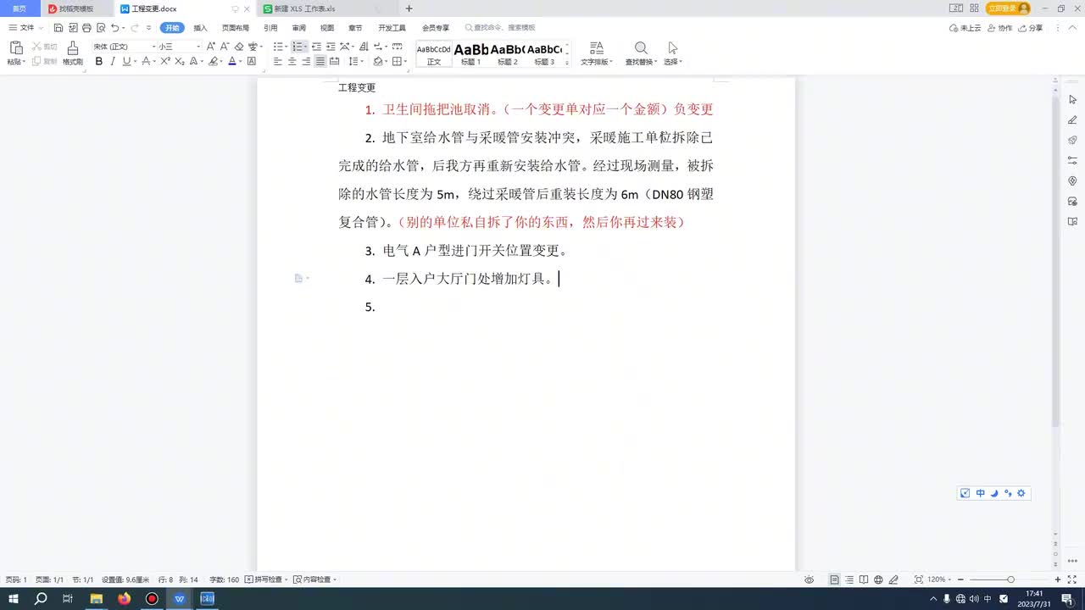Apply Subscript formatting
Image resolution: width=1085 pixels, height=610 pixels.
click(x=179, y=62)
